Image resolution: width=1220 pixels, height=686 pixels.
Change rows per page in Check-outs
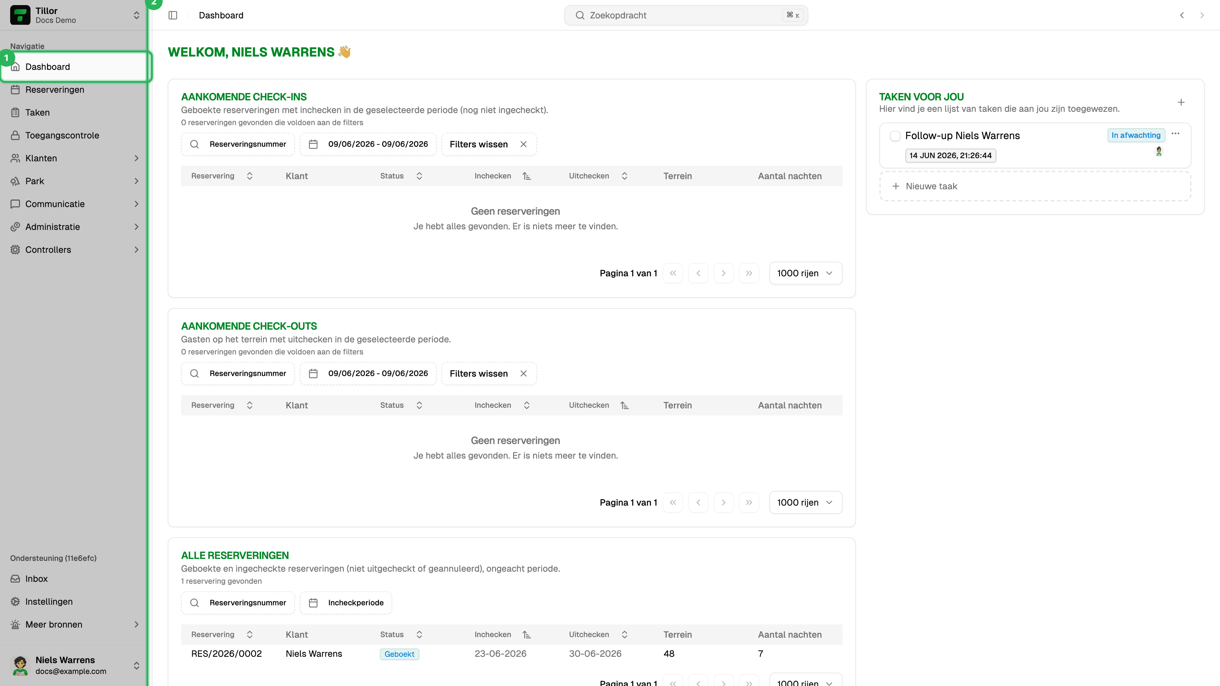(x=806, y=502)
